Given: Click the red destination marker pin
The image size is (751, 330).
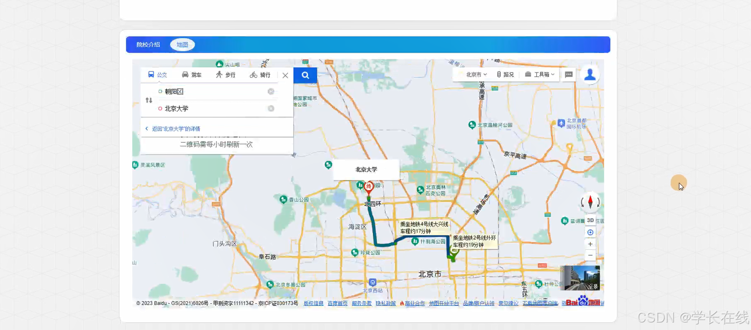Looking at the screenshot, I should [369, 188].
